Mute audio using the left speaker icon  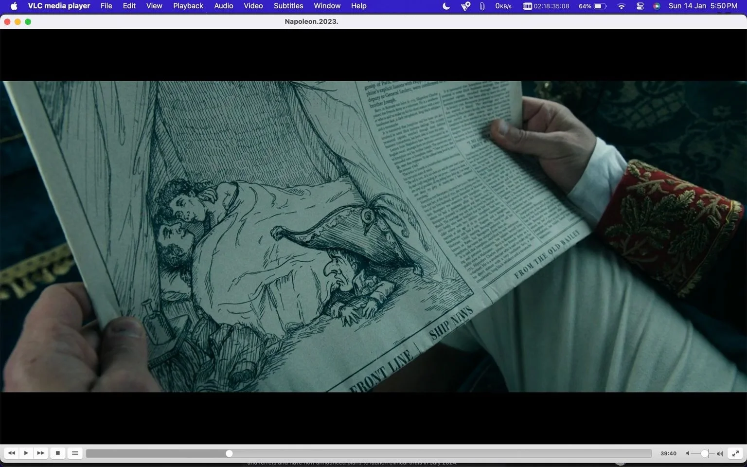pos(688,453)
